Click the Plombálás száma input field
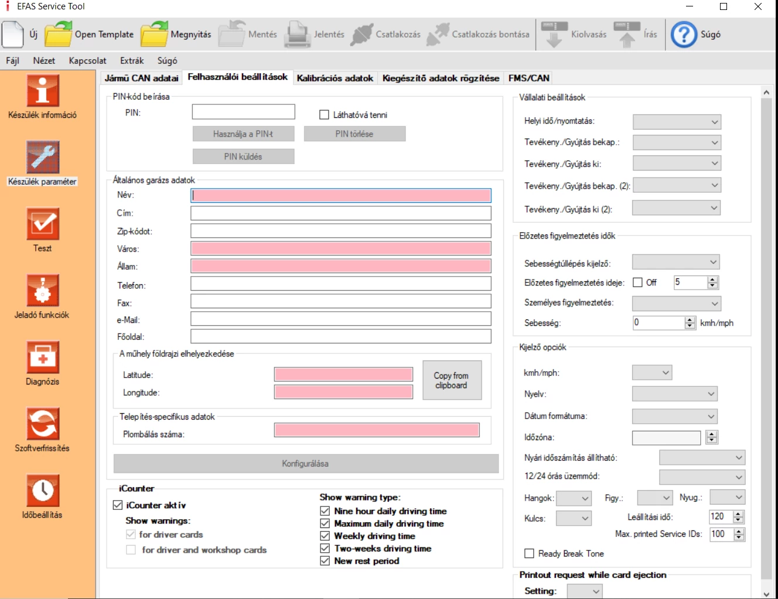This screenshot has width=778, height=599. coord(377,430)
